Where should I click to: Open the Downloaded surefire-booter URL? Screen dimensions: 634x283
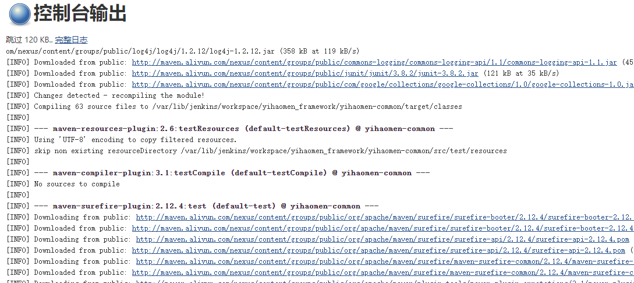point(383,228)
